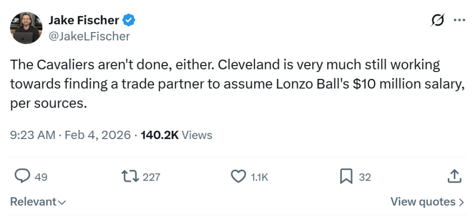475x217 pixels.
Task: Click the 1.1K likes count
Action: pyautogui.click(x=259, y=177)
